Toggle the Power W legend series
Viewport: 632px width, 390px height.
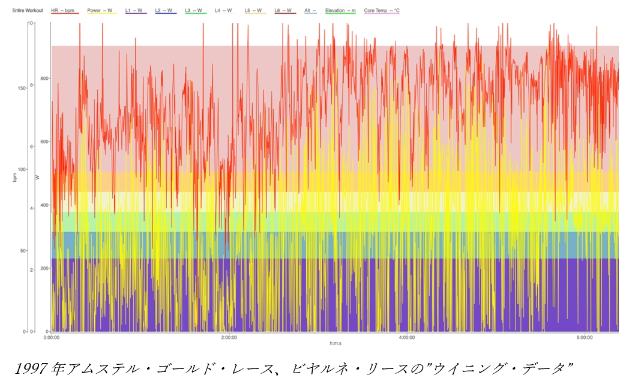tap(101, 11)
